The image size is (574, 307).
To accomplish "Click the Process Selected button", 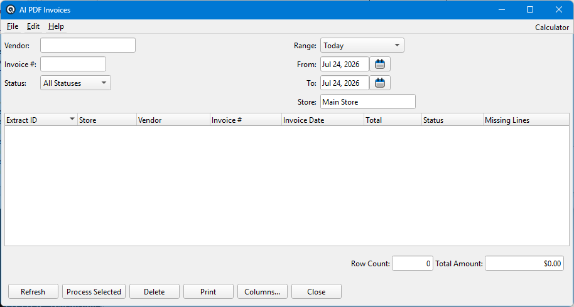I will (x=94, y=292).
